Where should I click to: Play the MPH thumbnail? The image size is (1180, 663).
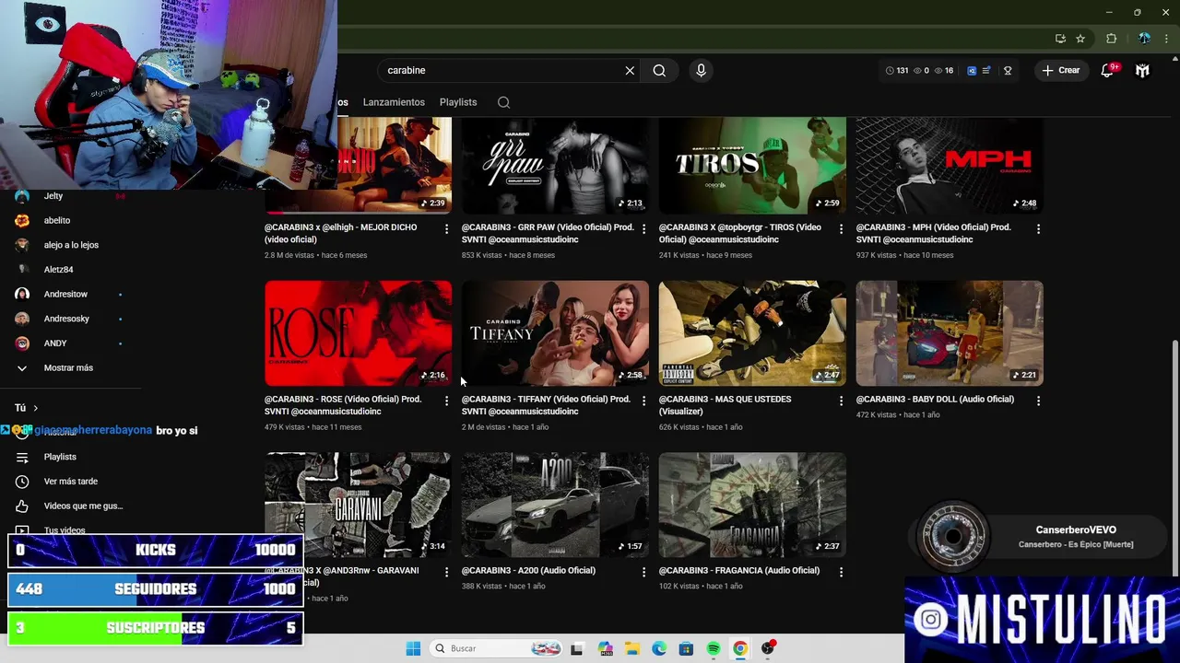tap(950, 166)
